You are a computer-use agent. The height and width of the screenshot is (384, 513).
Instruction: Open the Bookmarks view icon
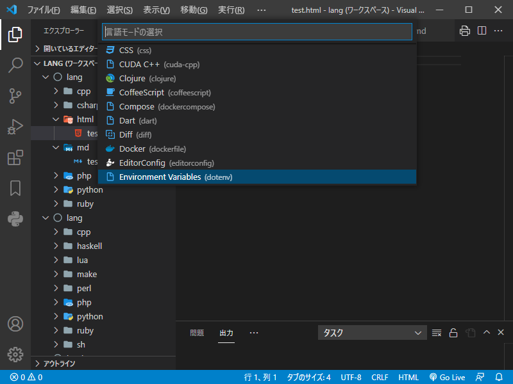[15, 188]
